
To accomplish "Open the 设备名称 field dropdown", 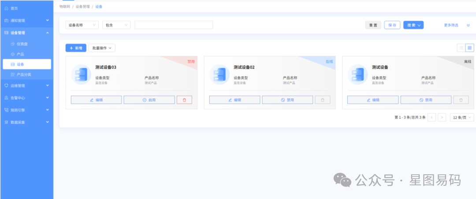I will tap(82, 25).
